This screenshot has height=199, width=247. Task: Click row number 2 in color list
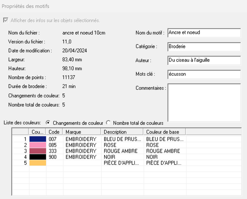[x=25, y=145]
